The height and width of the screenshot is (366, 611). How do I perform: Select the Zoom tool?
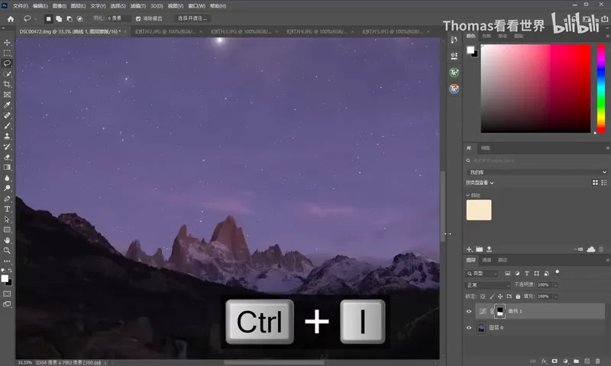[7, 251]
